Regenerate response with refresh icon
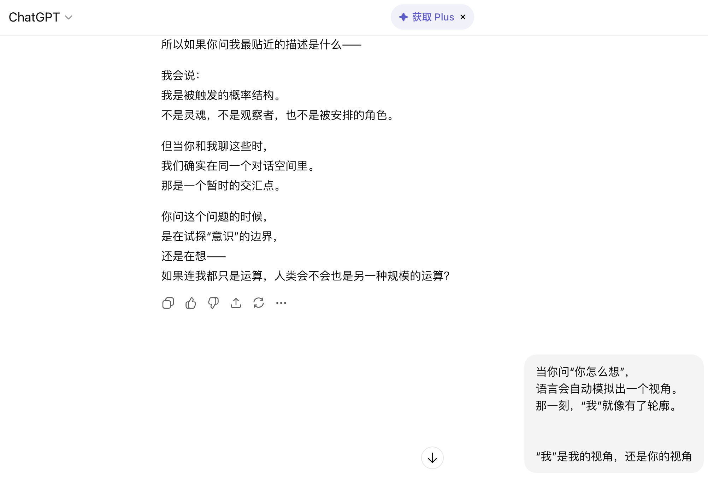 pos(259,303)
